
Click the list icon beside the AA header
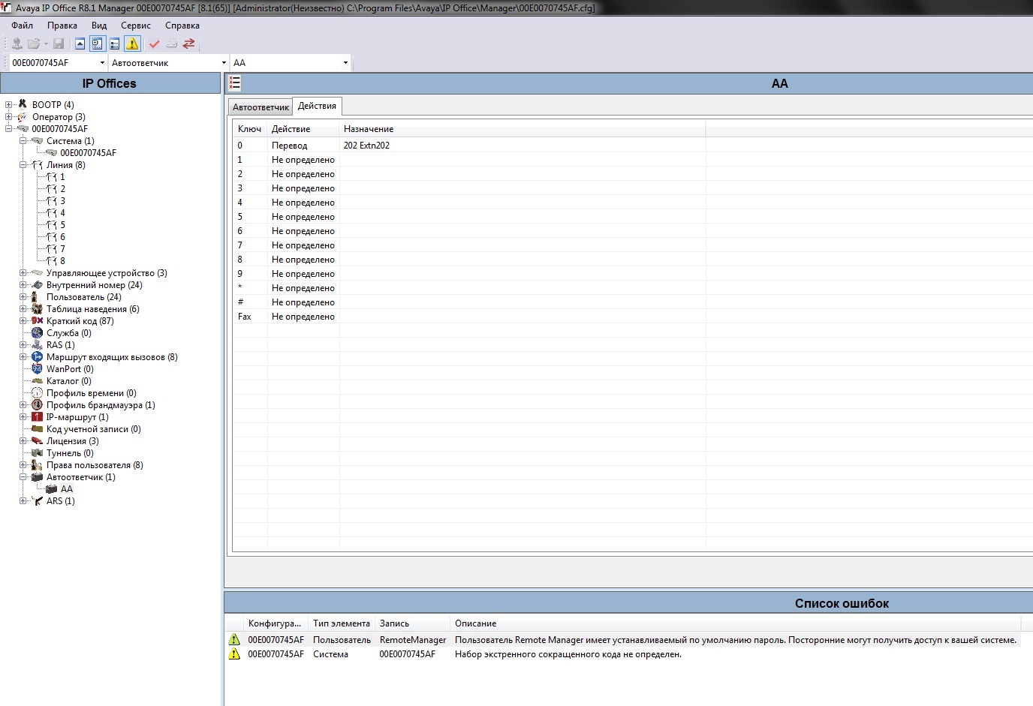[x=235, y=83]
